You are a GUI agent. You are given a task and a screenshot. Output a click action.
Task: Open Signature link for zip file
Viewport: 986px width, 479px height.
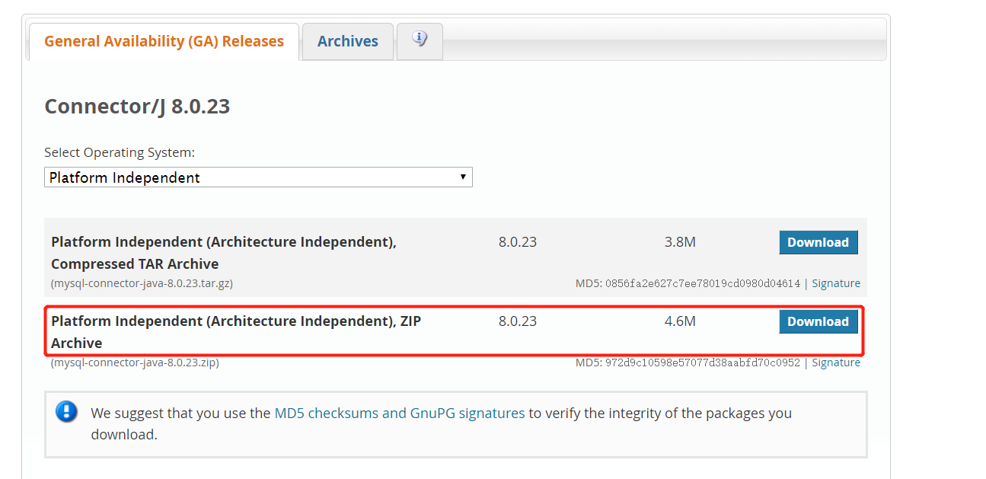836,362
